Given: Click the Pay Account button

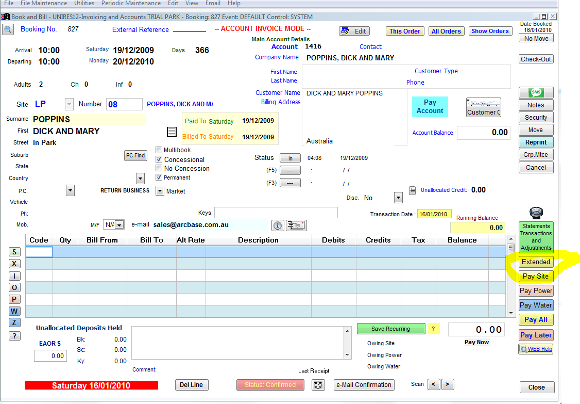Looking at the screenshot, I should 430,107.
